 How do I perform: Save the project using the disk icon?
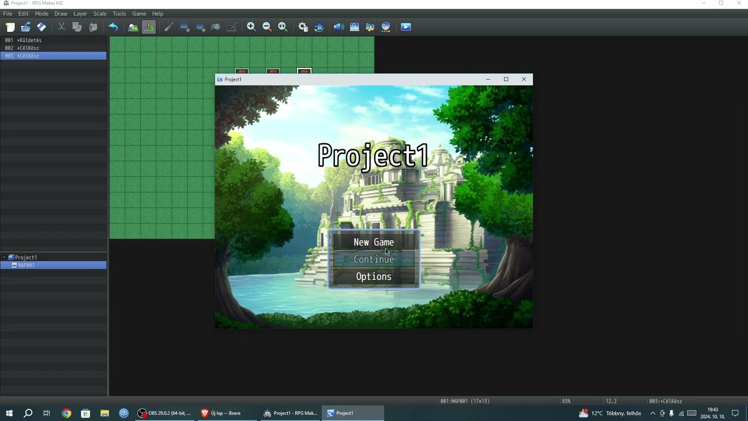coord(41,27)
